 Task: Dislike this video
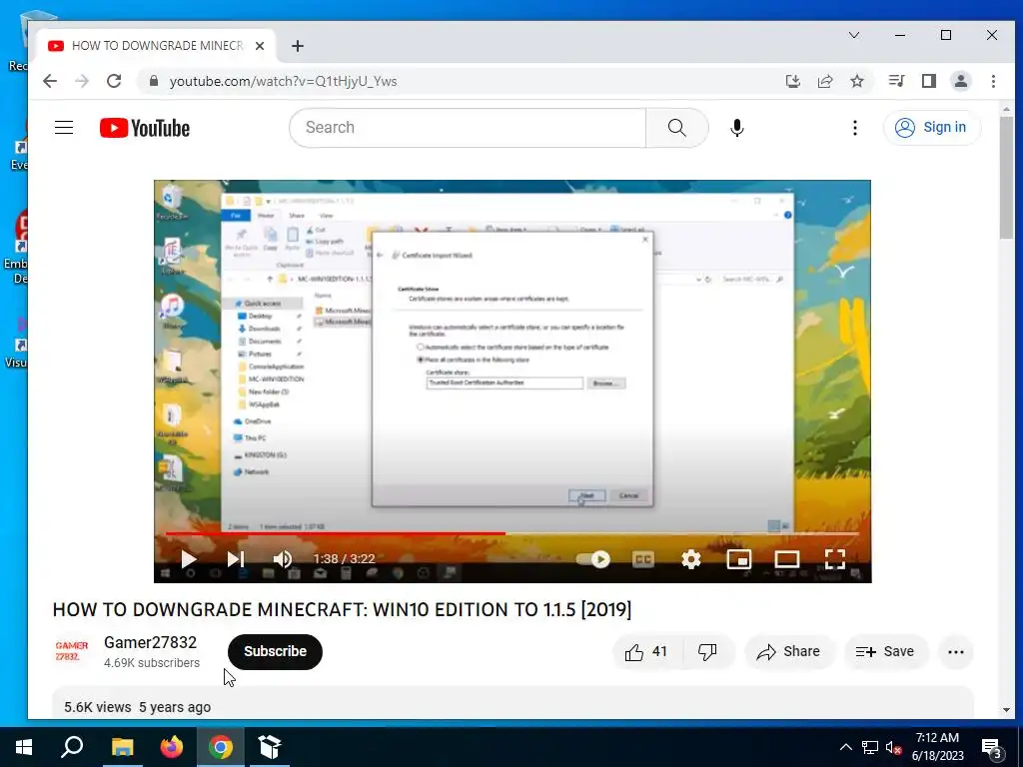[x=708, y=651]
